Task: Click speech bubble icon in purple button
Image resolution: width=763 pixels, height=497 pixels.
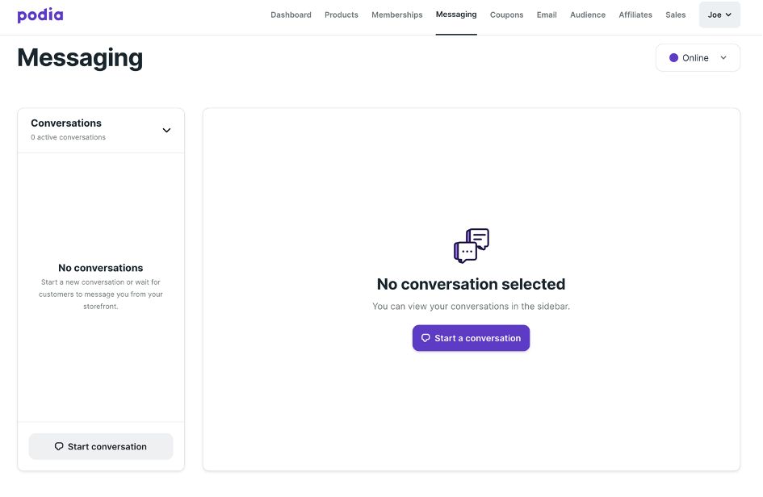Action: (x=426, y=338)
